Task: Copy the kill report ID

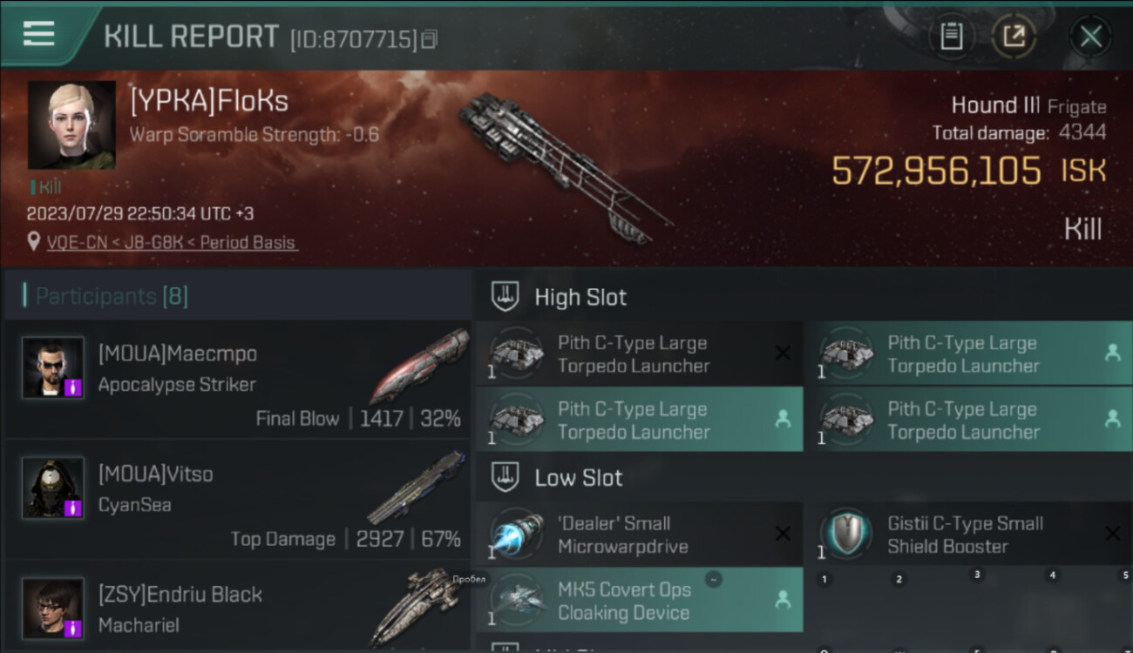Action: pos(428,39)
